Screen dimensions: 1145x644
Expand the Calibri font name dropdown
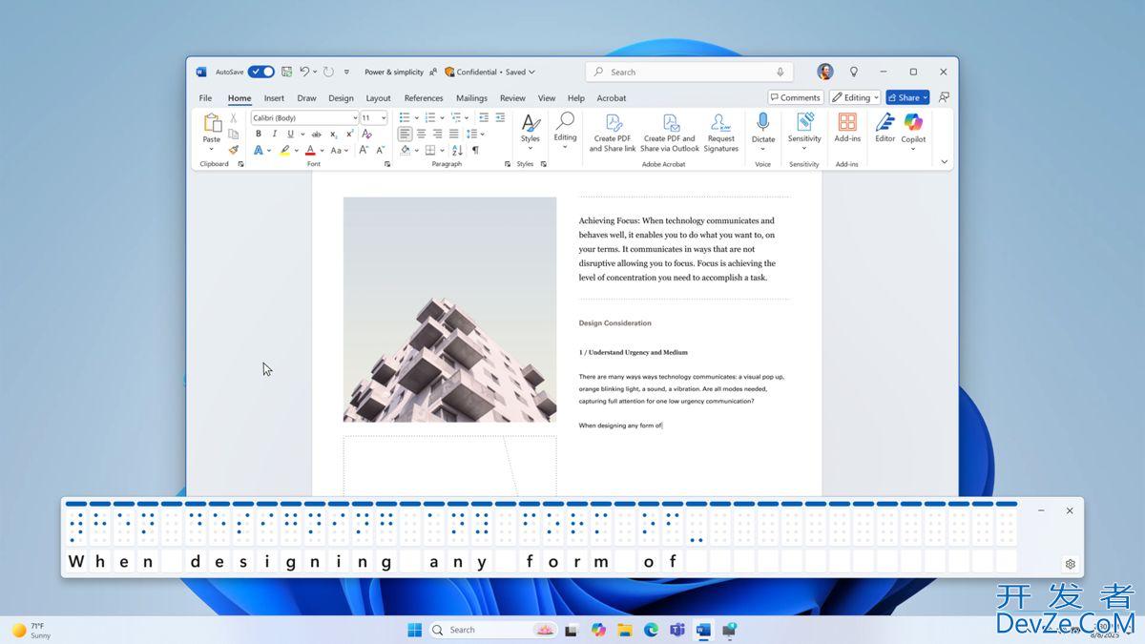[x=354, y=118]
